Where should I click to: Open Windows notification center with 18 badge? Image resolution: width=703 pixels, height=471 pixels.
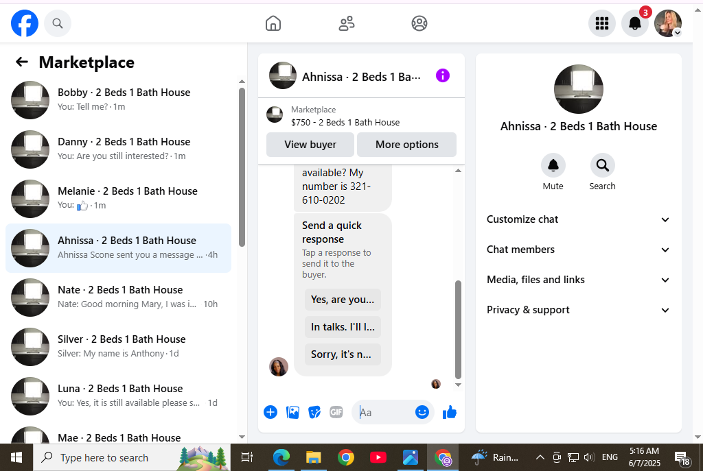[x=682, y=457]
